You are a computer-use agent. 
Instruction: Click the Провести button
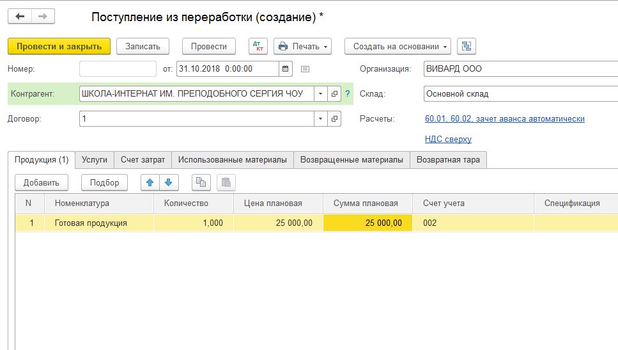(209, 46)
